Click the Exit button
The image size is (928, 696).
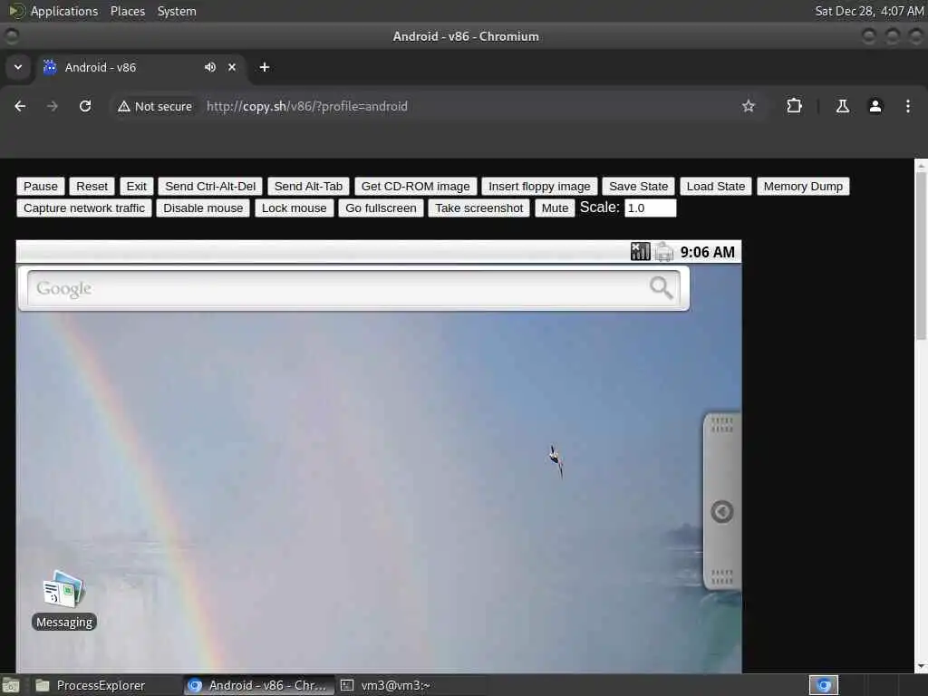pos(136,187)
